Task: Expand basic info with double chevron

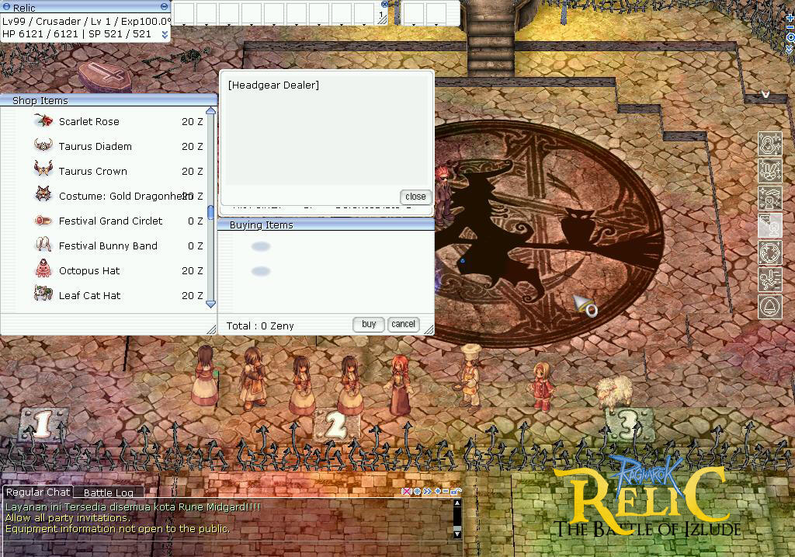Action: (165, 34)
